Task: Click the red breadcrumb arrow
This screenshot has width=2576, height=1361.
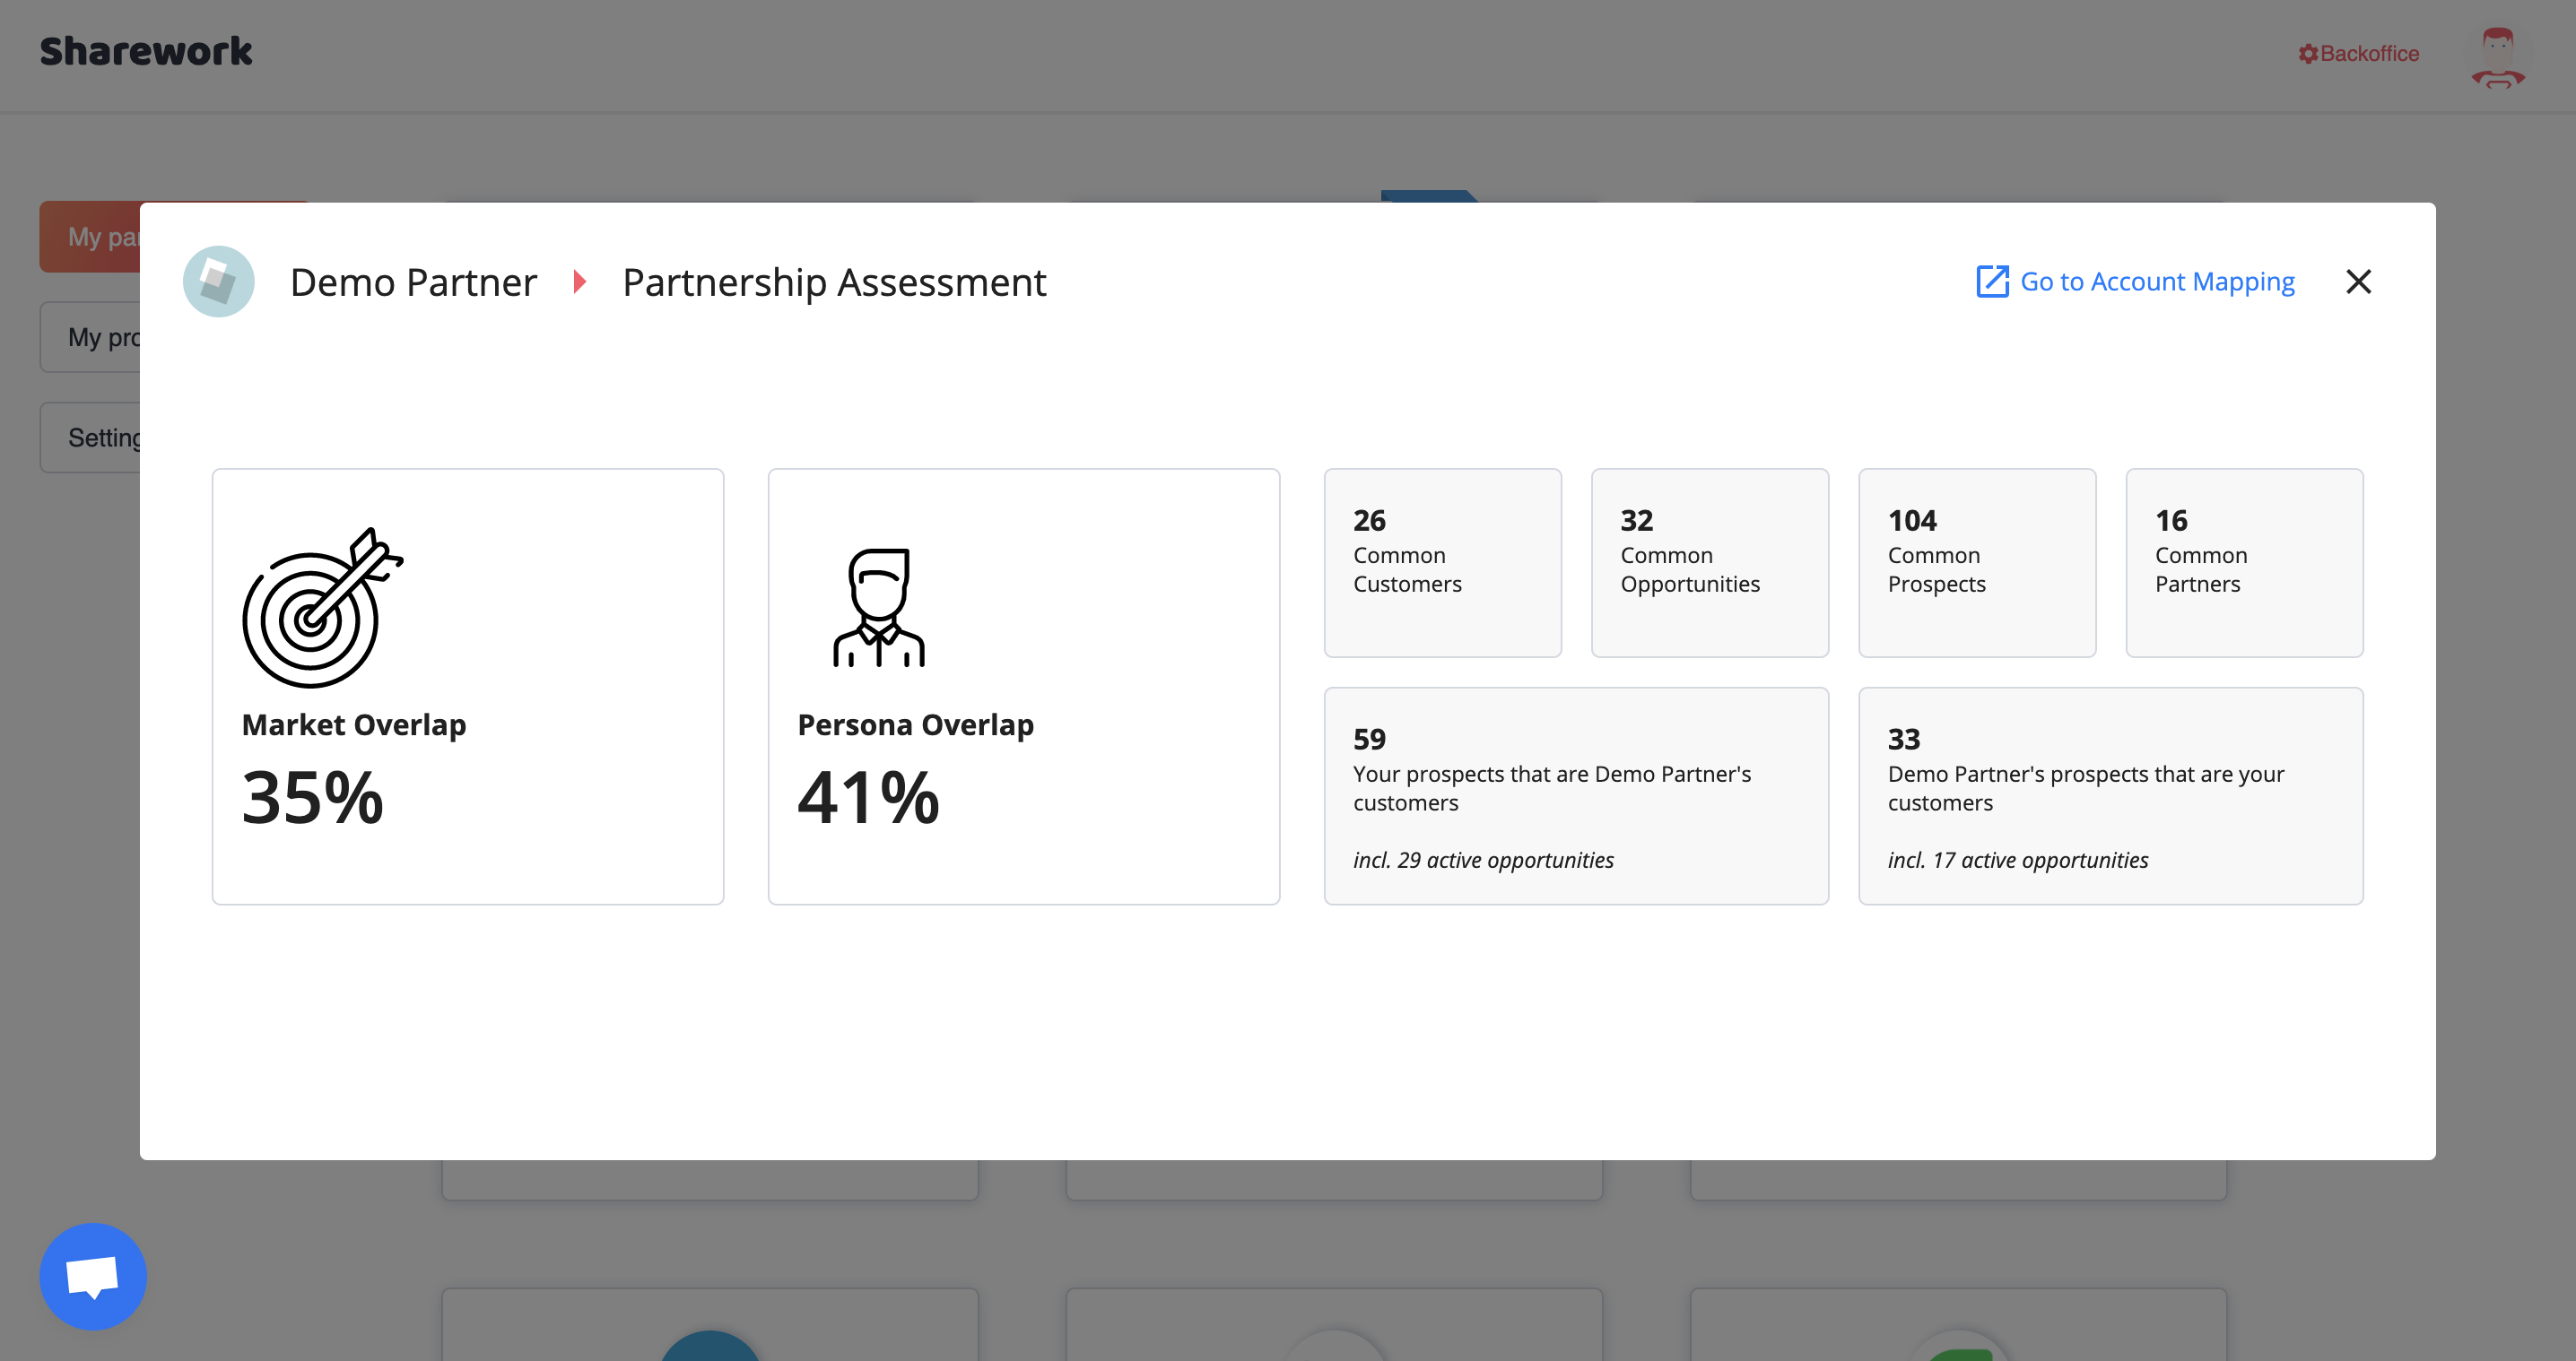Action: click(579, 282)
